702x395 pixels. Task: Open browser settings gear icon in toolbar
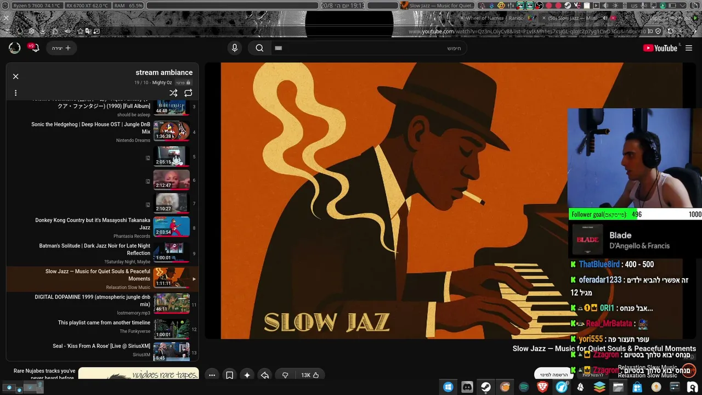coord(31,31)
